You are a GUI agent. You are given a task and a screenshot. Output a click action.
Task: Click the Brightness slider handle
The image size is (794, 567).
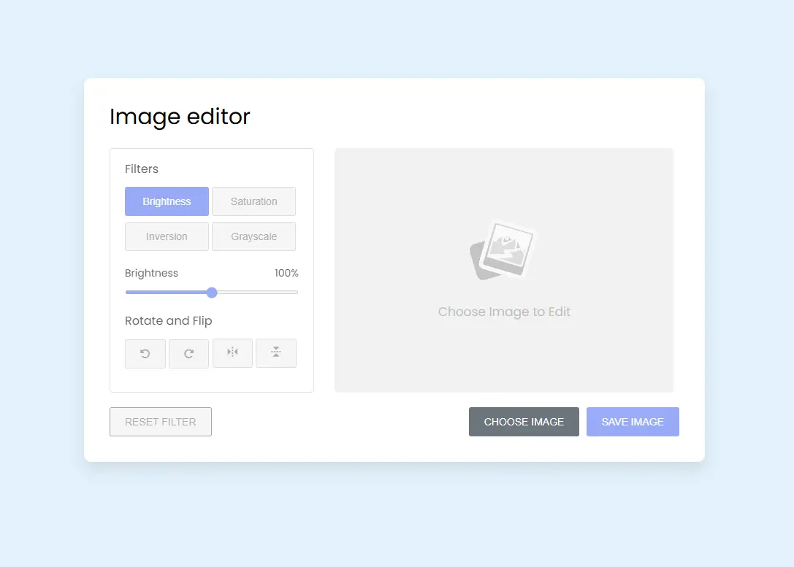[x=212, y=293]
